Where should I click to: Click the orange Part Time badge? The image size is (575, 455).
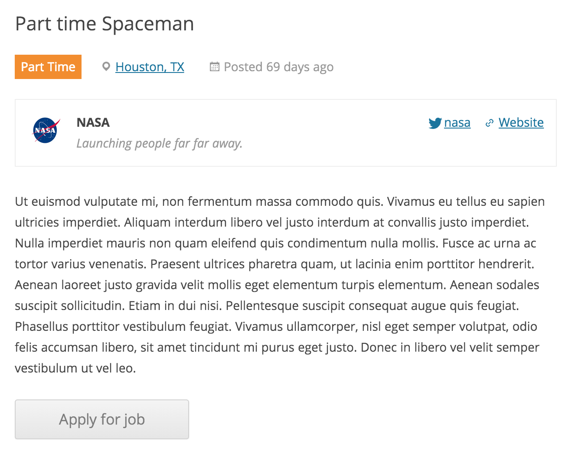48,67
